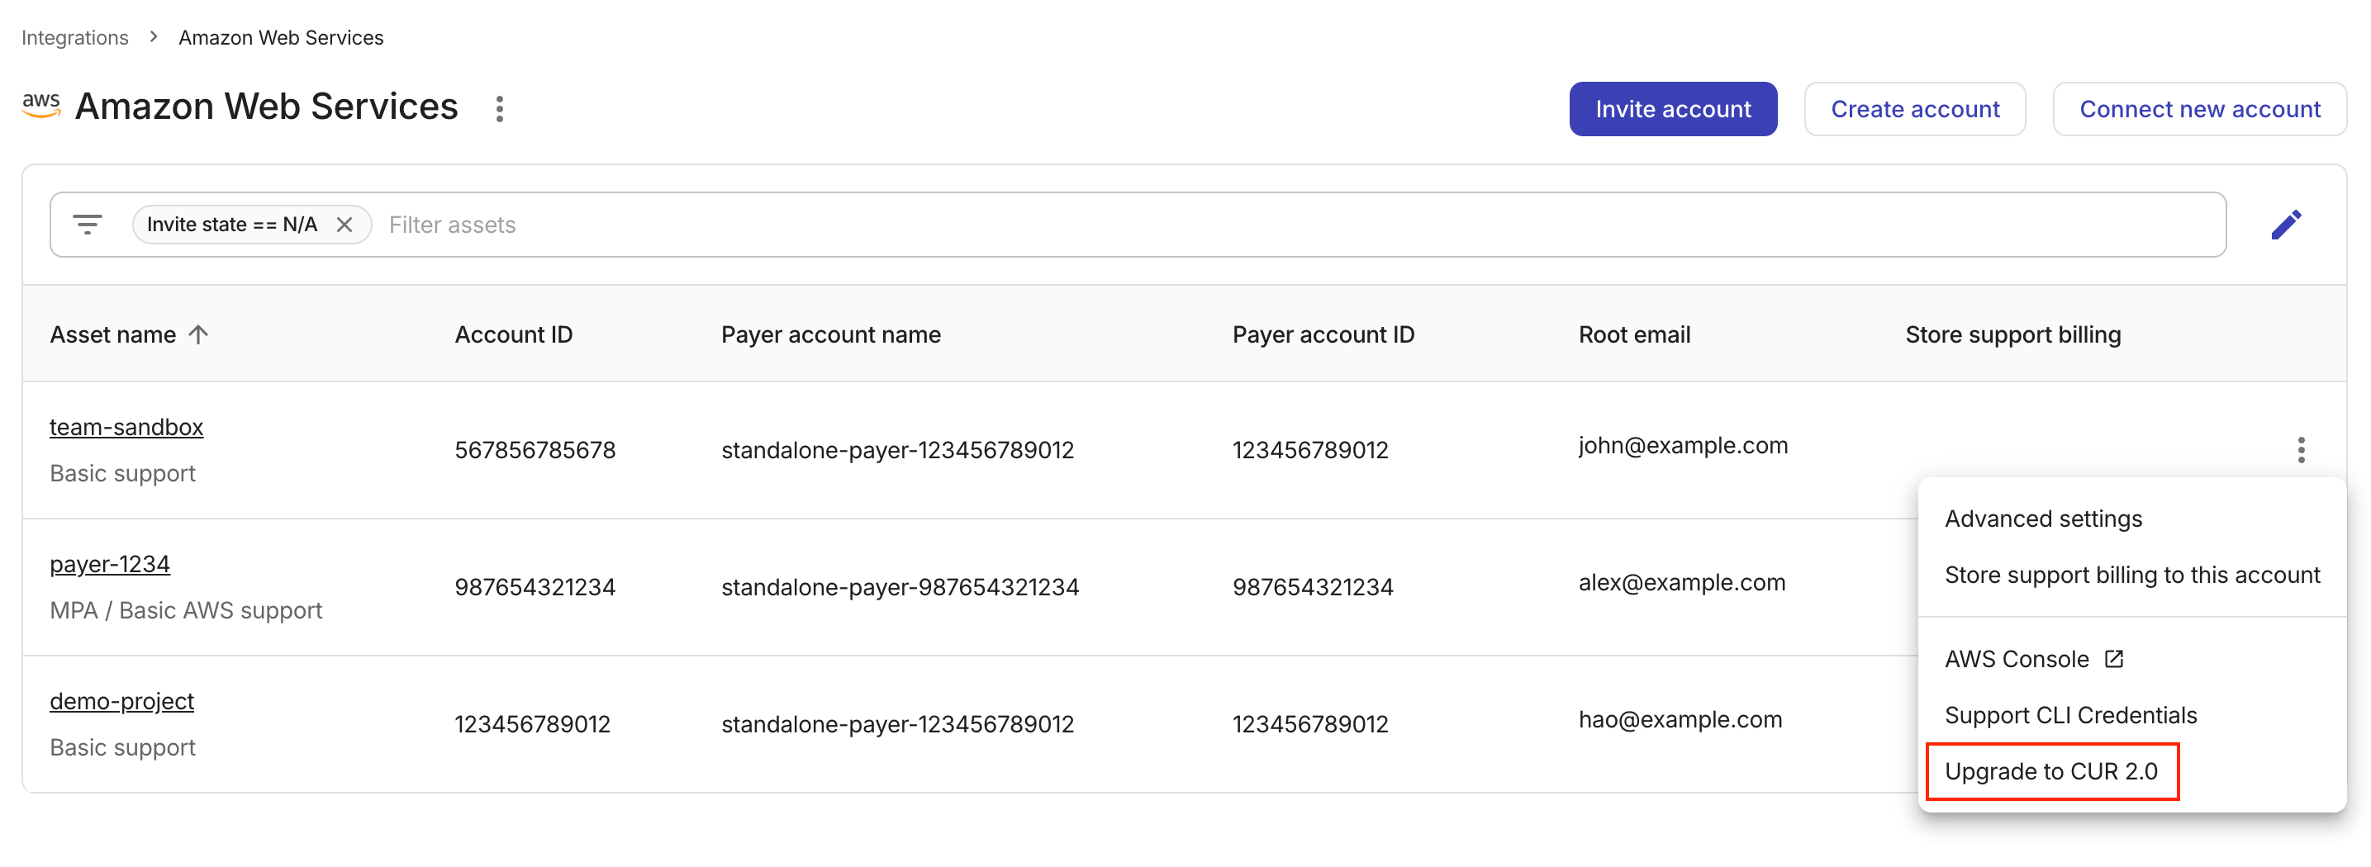
Task: Click the AWS logo icon
Action: (x=41, y=106)
